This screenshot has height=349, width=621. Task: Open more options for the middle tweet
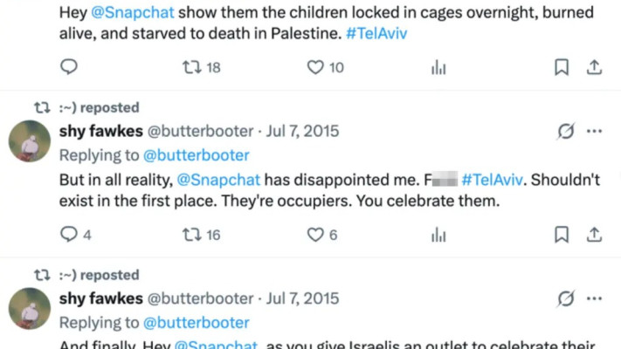point(595,132)
